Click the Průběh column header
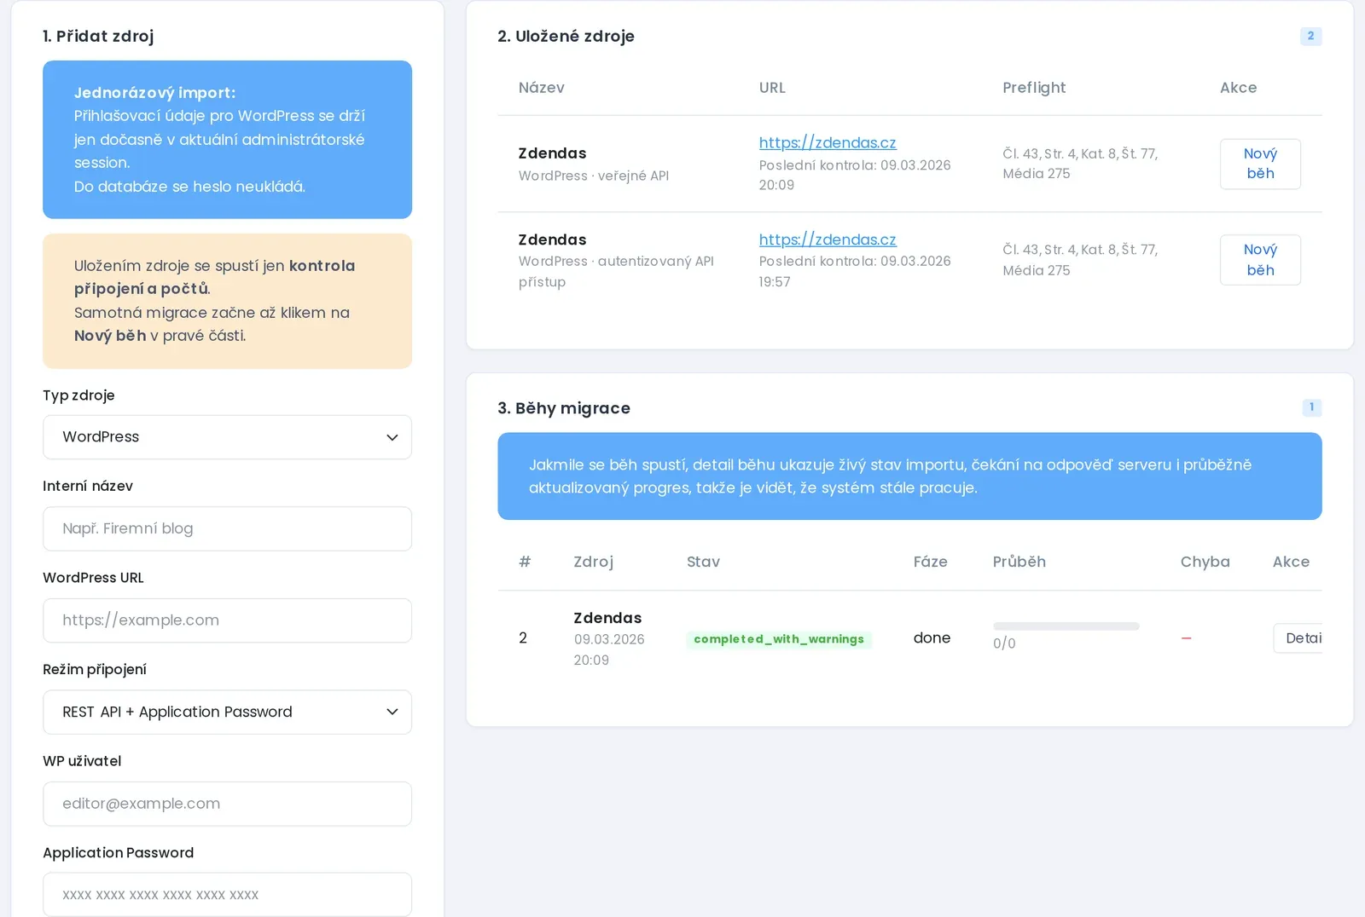The height and width of the screenshot is (917, 1365). click(1019, 562)
